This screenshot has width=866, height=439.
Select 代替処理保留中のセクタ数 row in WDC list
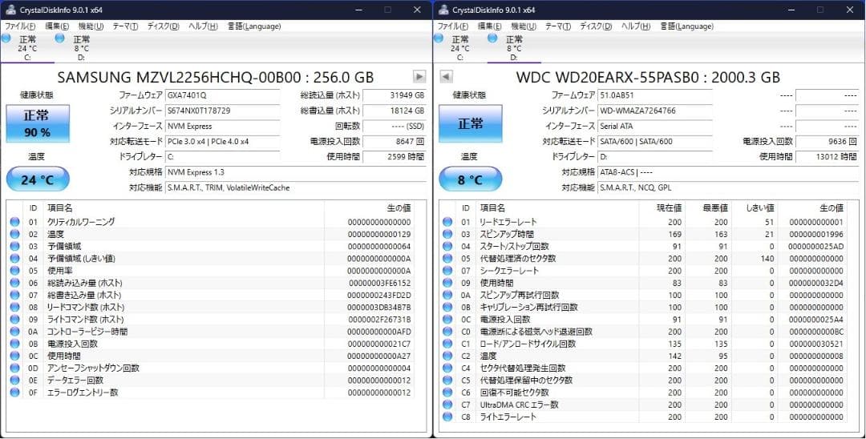(x=644, y=380)
